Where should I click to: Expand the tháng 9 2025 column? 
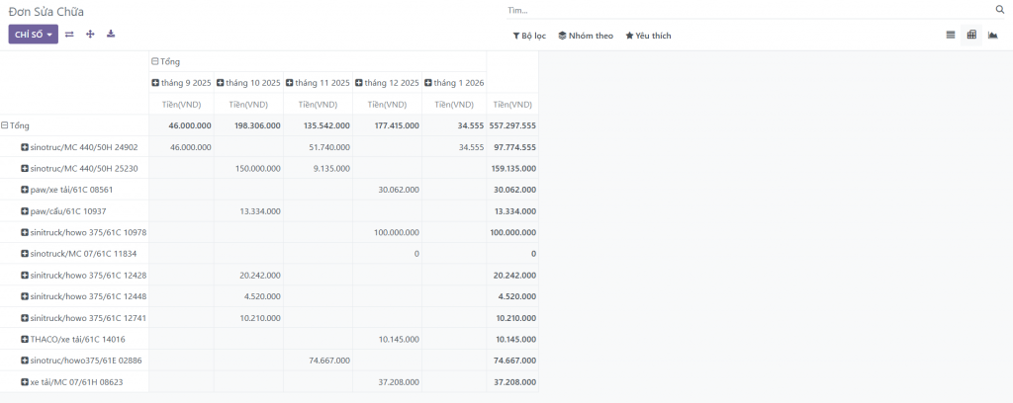(181, 83)
